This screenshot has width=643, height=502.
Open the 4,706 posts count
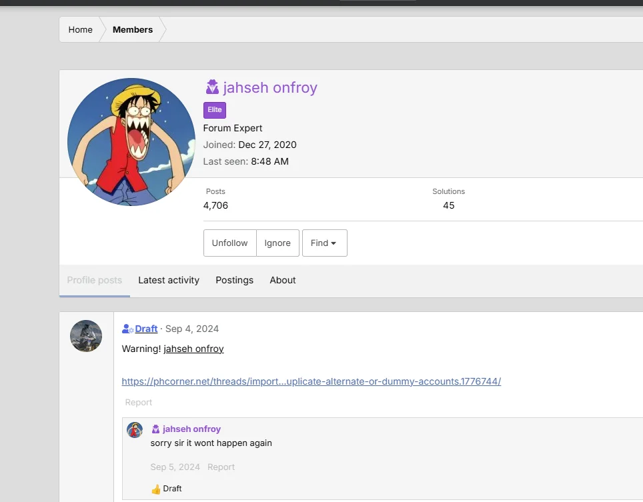(215, 205)
